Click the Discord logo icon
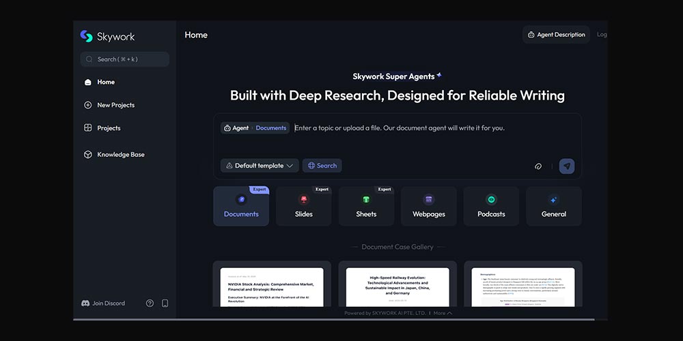683x341 pixels. [x=85, y=303]
